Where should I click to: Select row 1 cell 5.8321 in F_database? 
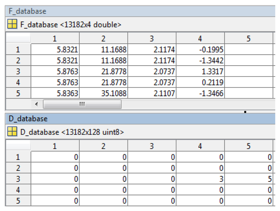point(55,49)
